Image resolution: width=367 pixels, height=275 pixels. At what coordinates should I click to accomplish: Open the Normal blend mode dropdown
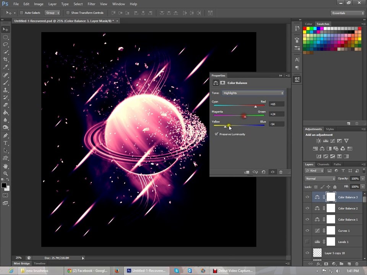pos(320,179)
